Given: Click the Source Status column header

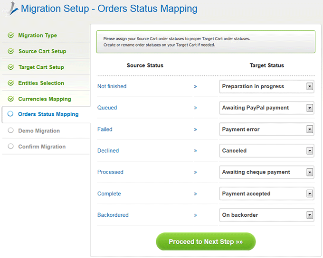Looking at the screenshot, I should 145,65.
